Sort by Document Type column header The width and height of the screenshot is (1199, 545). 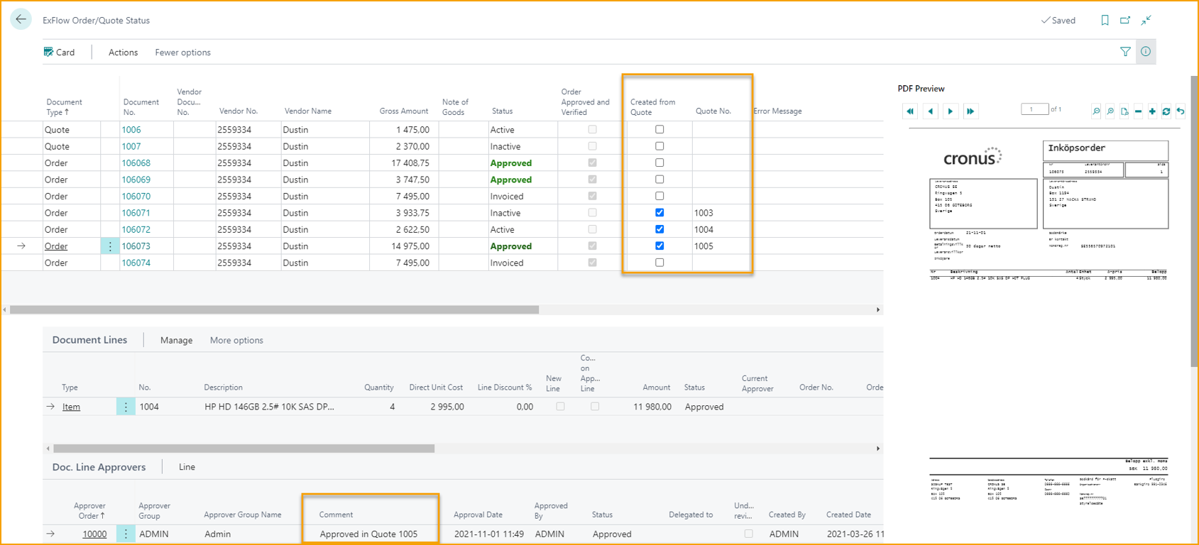pos(64,107)
